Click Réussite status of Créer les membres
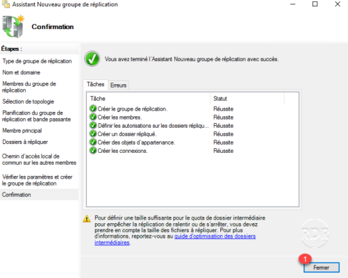Screen dimensions: 348x278 click(224, 117)
